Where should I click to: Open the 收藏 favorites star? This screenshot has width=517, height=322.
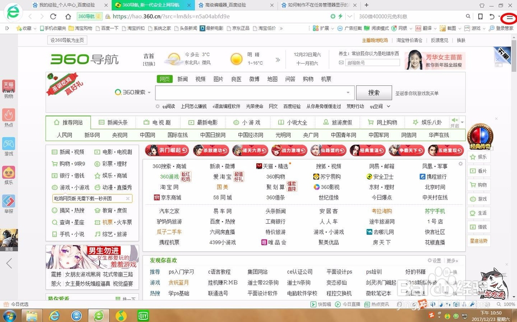coord(19,28)
